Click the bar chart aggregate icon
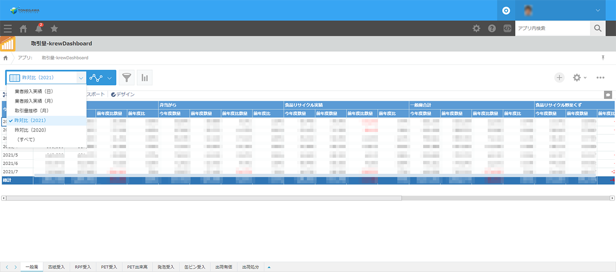Screen dimensions: 616x272 click(145, 78)
